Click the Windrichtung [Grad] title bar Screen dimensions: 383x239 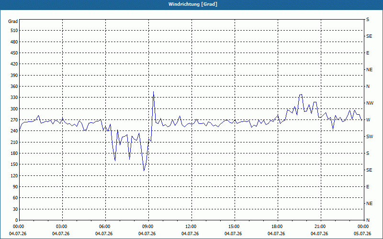click(x=191, y=4)
